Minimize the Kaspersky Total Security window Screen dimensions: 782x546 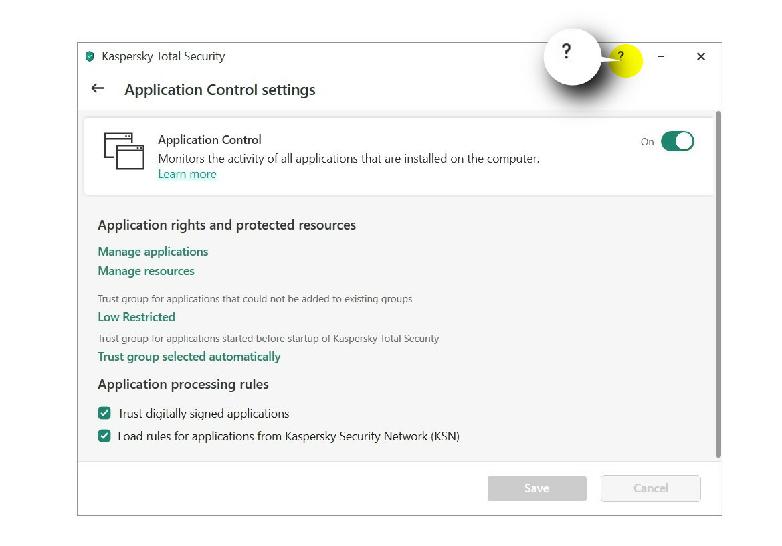pos(661,57)
